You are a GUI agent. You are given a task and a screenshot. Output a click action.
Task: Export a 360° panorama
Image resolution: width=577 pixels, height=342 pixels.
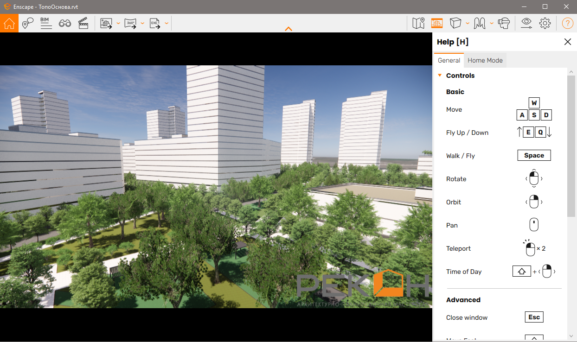(x=130, y=23)
